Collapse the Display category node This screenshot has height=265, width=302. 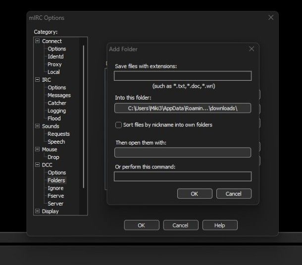37,211
